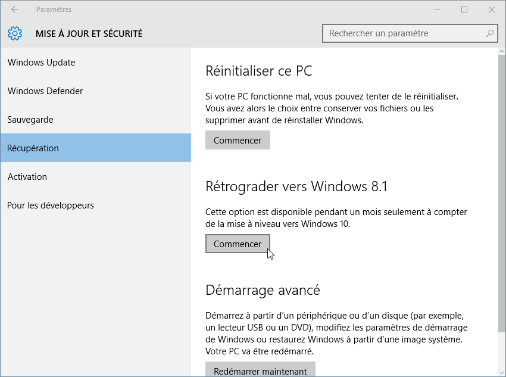The width and height of the screenshot is (506, 377).
Task: Click the vertical scrollbar thumb
Action: pyautogui.click(x=502, y=194)
